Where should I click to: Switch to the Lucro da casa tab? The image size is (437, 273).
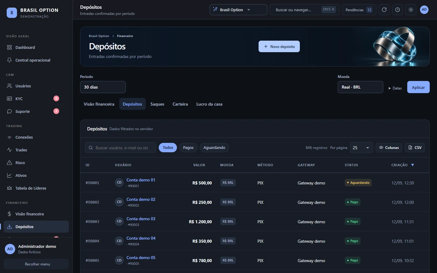click(209, 104)
